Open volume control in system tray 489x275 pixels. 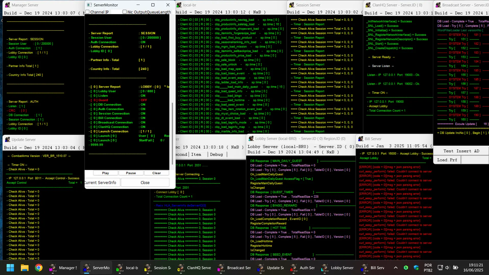click(447, 268)
